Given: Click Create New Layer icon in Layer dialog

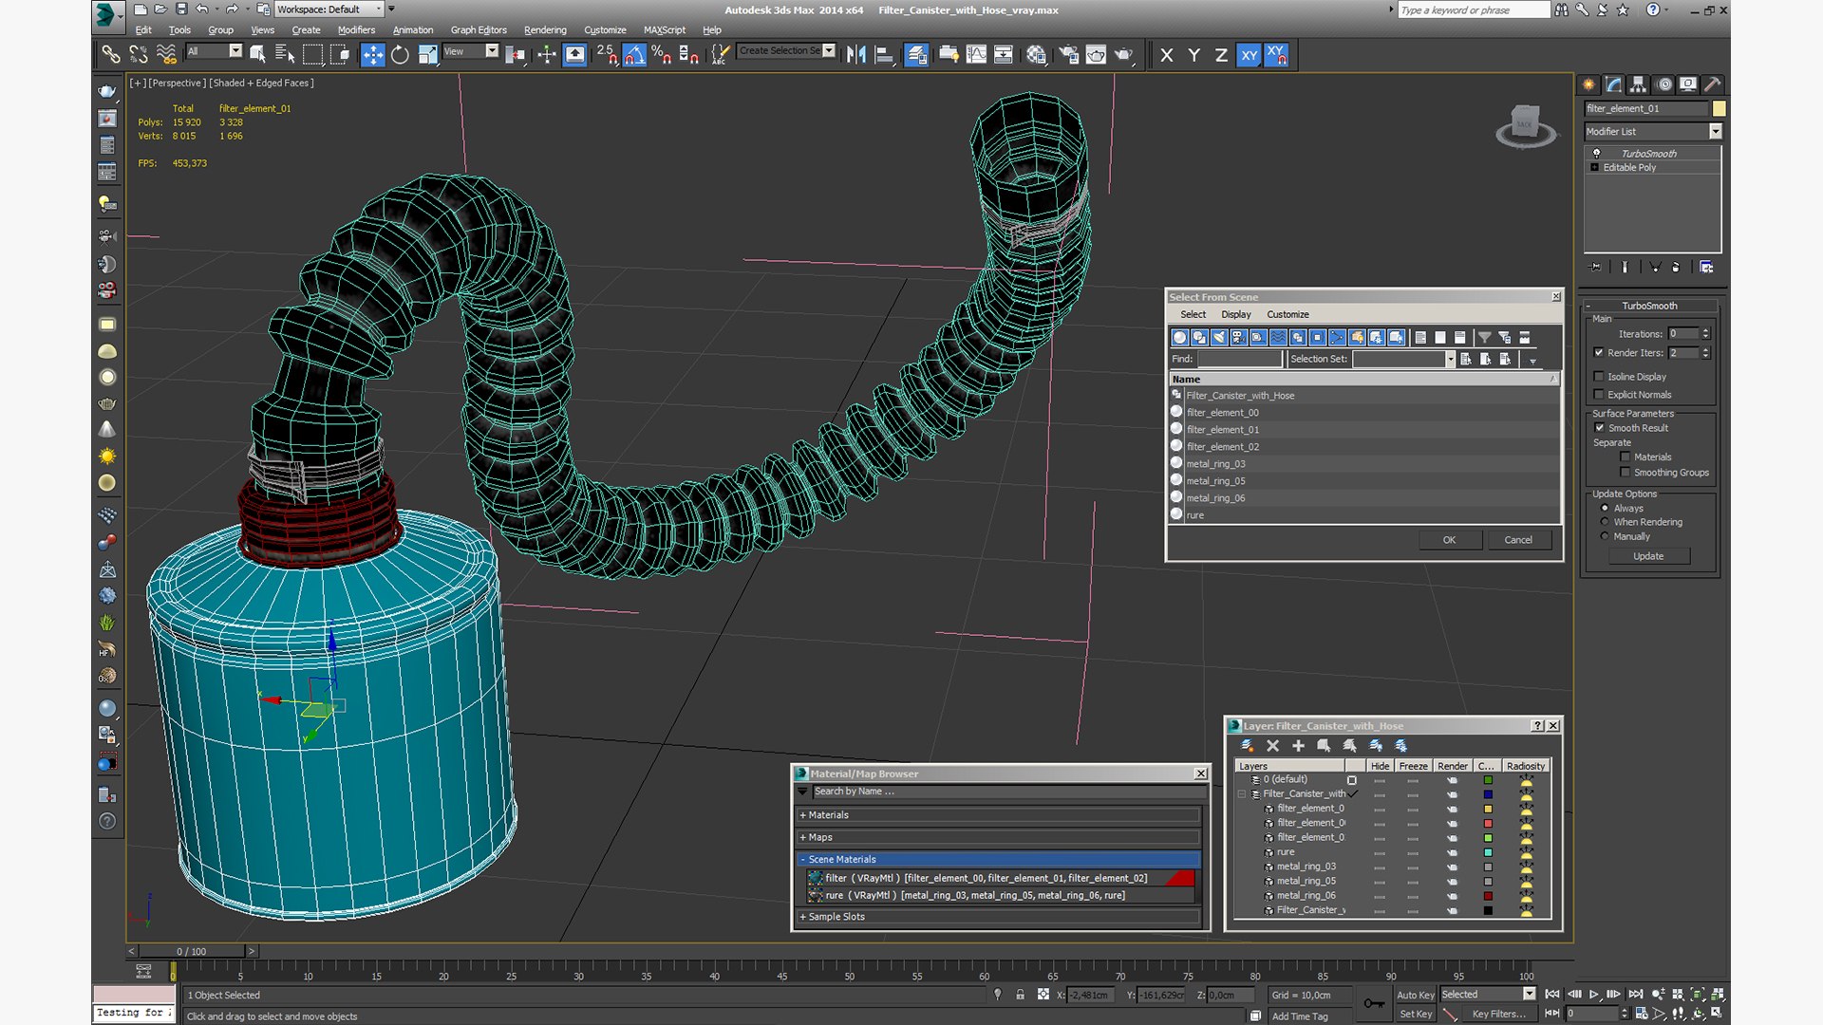Looking at the screenshot, I should coord(1247,746).
